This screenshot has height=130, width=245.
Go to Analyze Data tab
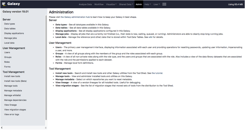click(85, 4)
